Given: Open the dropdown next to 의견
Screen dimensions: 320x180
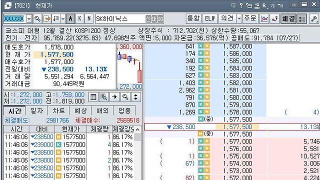Looking at the screenshot, I should point(239,19).
